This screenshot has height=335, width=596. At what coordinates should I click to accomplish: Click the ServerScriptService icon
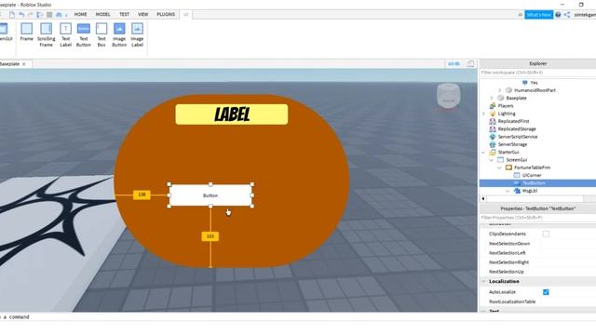(x=493, y=137)
